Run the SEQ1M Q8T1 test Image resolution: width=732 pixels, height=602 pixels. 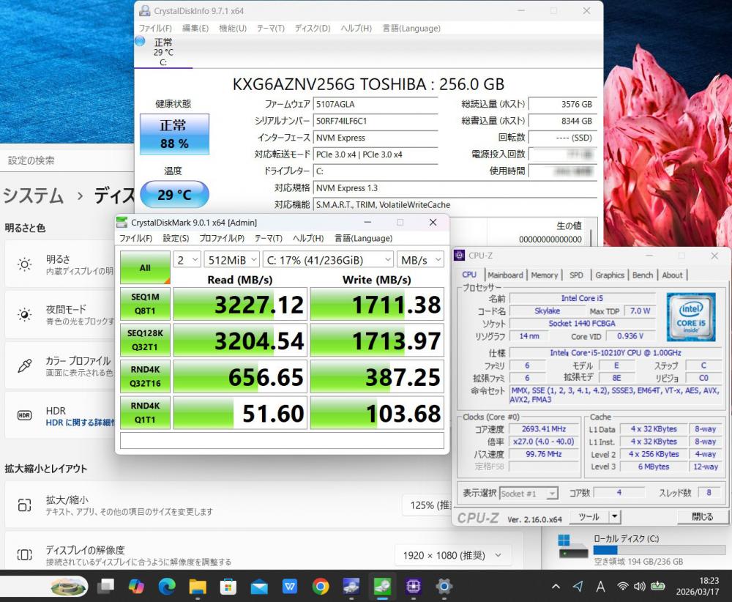click(145, 304)
